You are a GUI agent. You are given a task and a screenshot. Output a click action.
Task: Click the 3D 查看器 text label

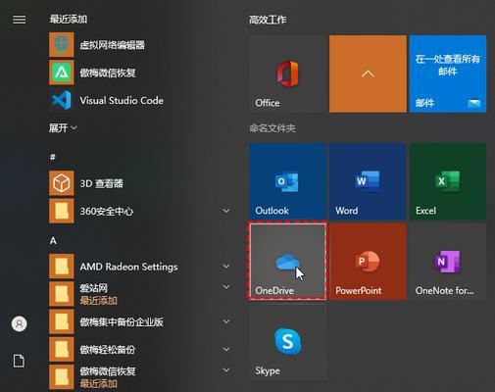(102, 183)
